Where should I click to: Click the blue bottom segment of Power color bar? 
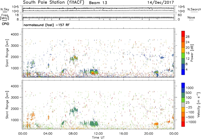(183, 72)
